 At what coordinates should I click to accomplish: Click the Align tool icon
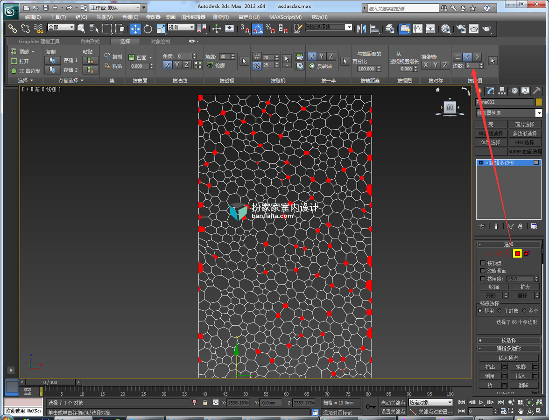tap(374, 29)
